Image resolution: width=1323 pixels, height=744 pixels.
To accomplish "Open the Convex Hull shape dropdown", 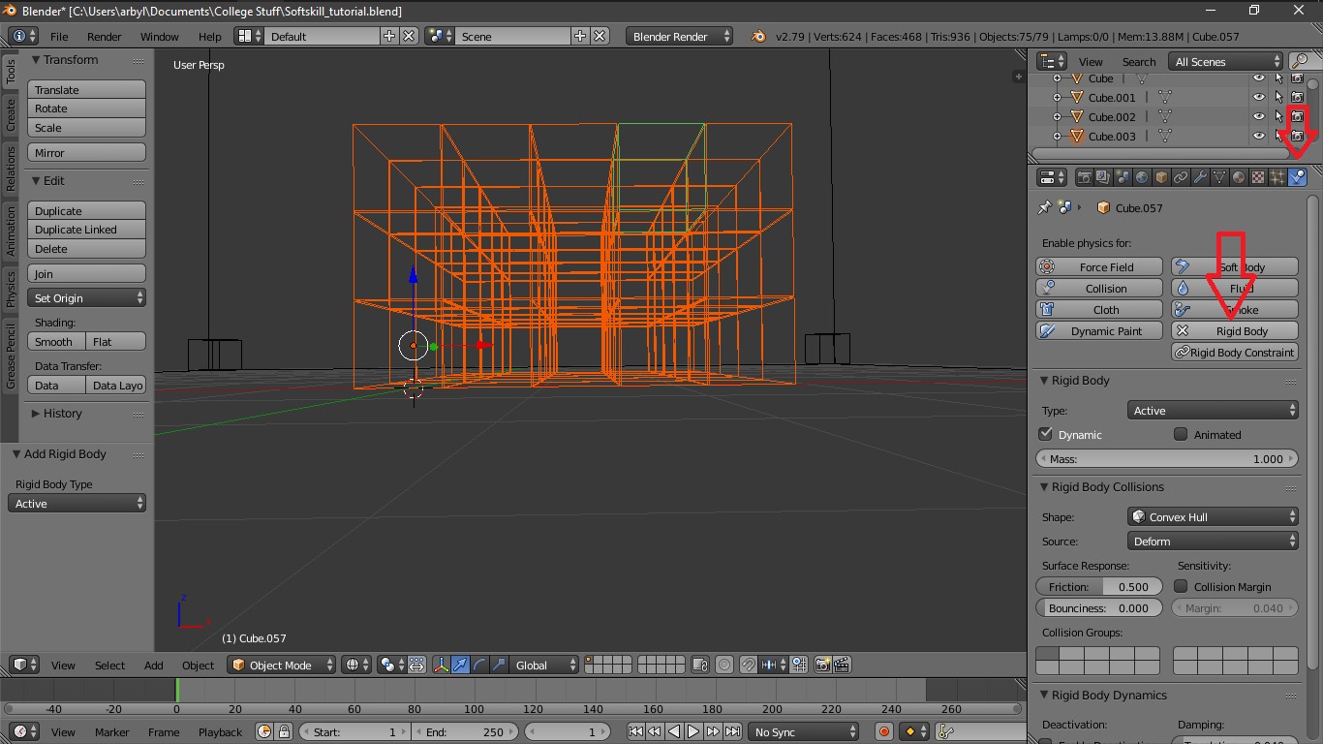I will [1213, 516].
